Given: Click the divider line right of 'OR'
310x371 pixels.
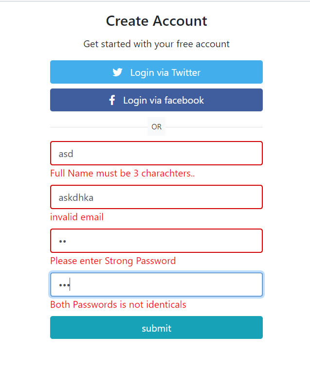Looking at the screenshot, I should (214, 127).
